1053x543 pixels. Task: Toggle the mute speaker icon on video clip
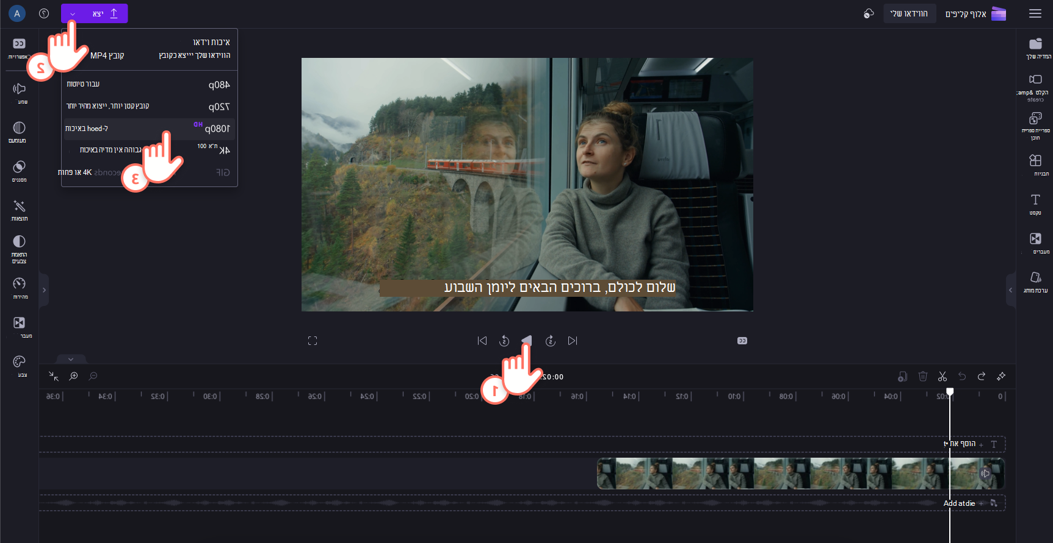[x=985, y=474]
